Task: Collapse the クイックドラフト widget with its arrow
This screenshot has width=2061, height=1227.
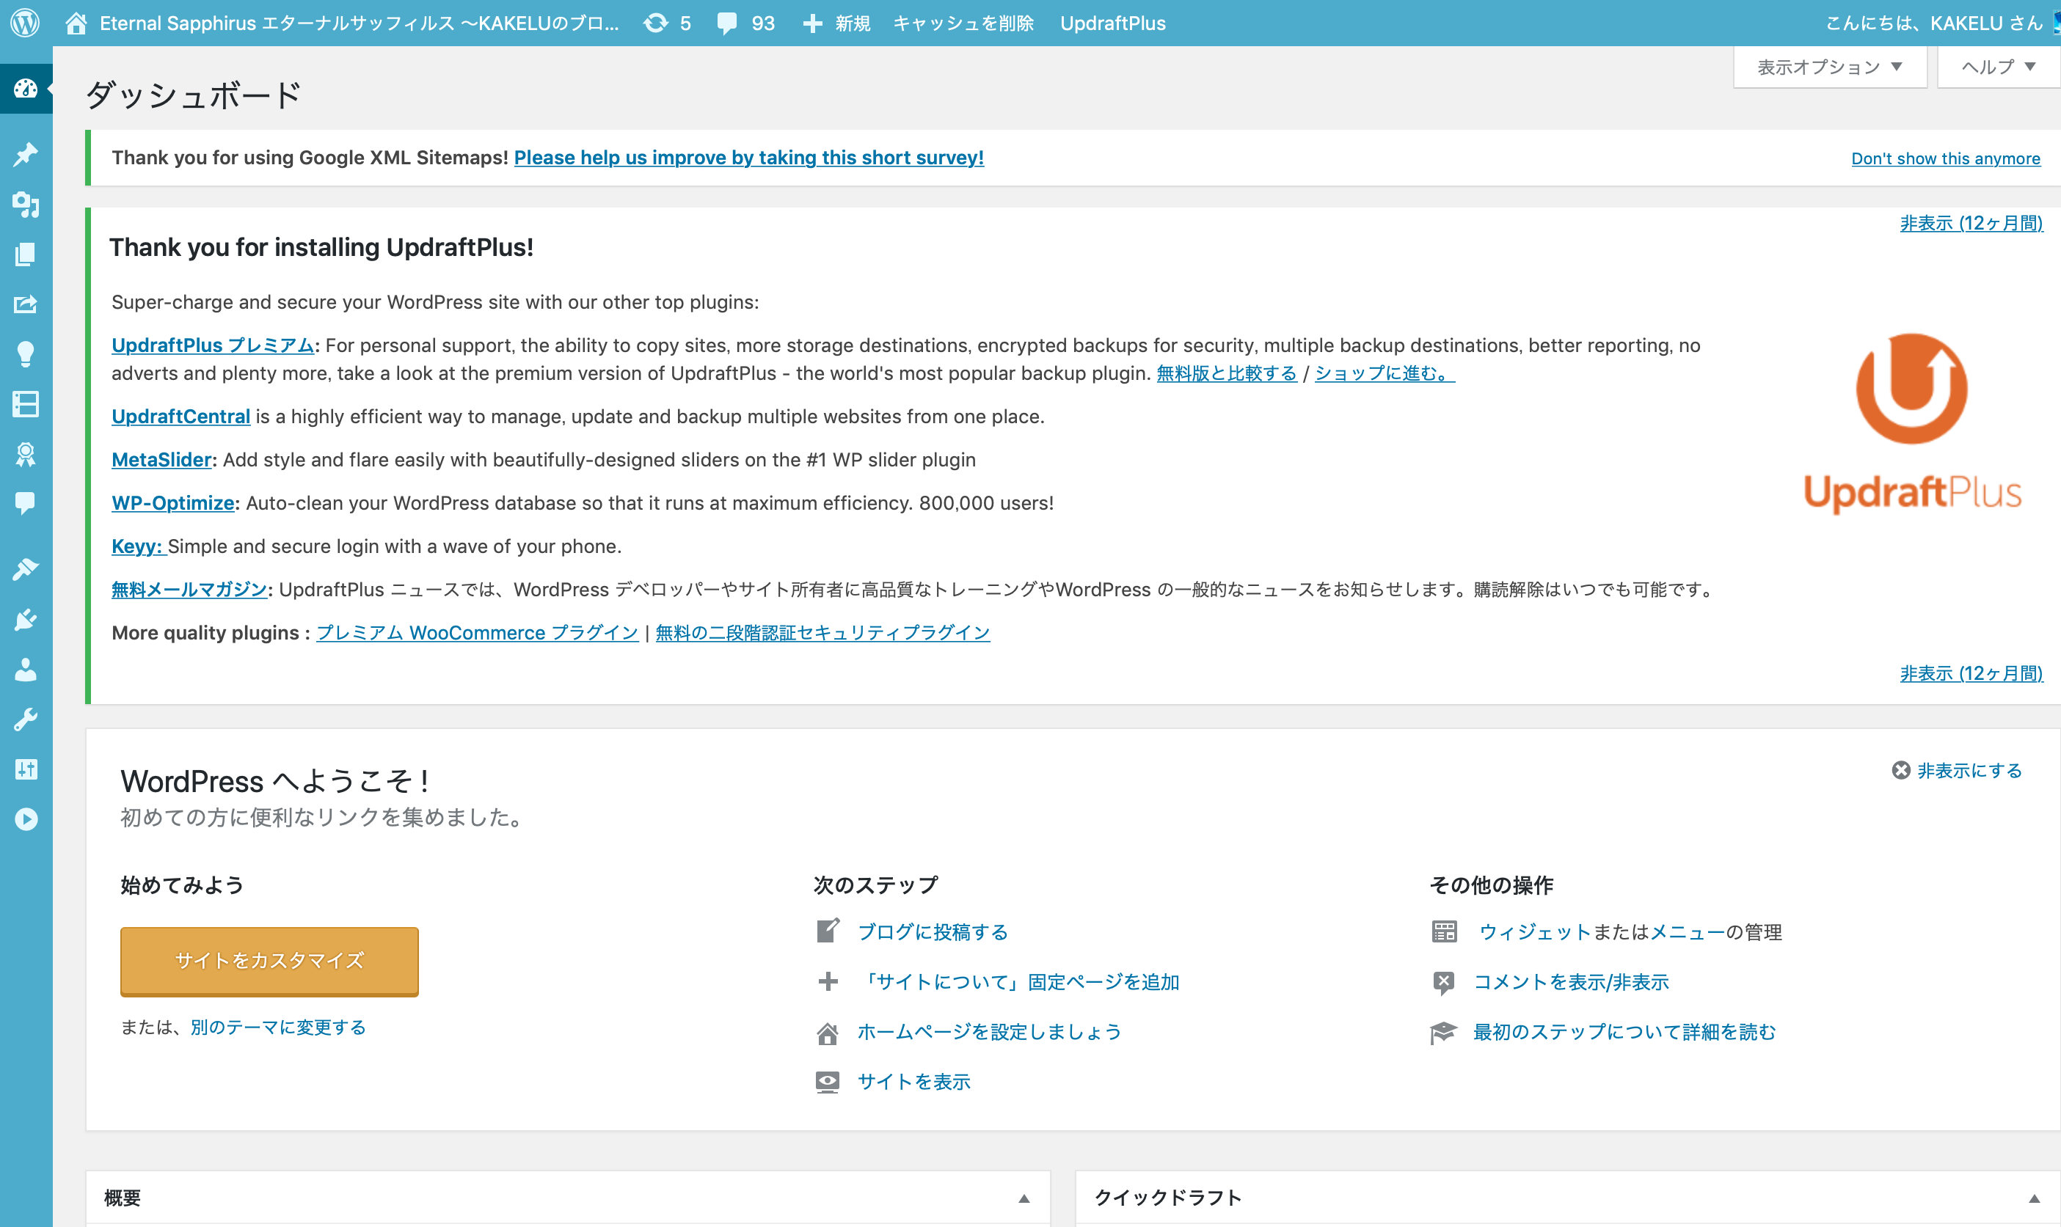Action: 2035,1198
